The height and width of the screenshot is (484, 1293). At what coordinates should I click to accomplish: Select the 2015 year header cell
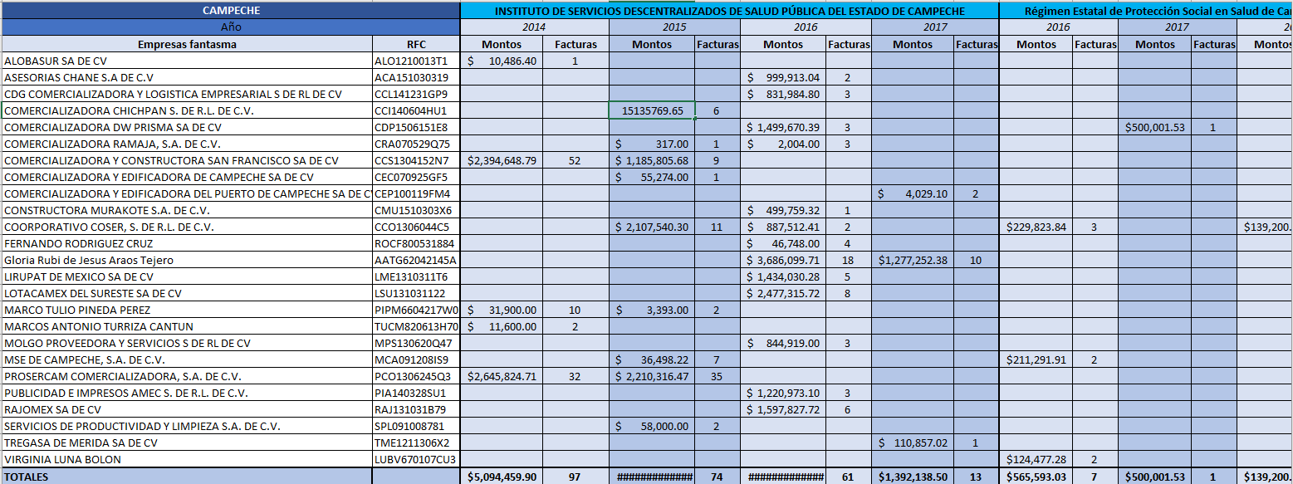pyautogui.click(x=674, y=27)
